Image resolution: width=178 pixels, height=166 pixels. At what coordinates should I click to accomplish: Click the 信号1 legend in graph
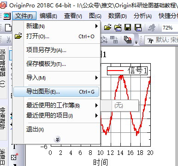tap(127, 71)
